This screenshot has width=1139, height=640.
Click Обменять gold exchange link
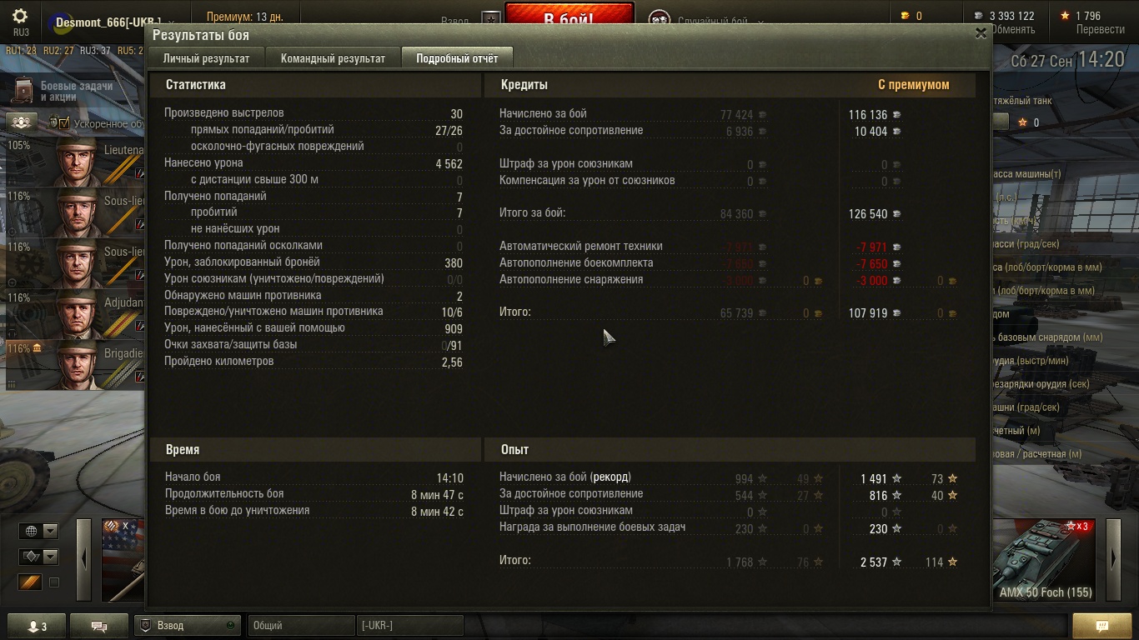tap(1012, 29)
